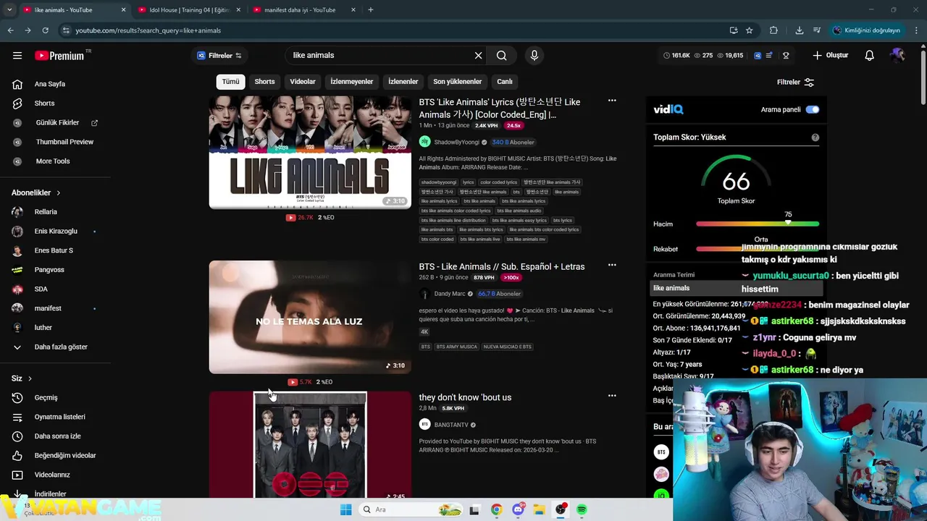Viewport: 927px width, 521px height.
Task: Select the Shorts filter chip
Action: (x=264, y=82)
